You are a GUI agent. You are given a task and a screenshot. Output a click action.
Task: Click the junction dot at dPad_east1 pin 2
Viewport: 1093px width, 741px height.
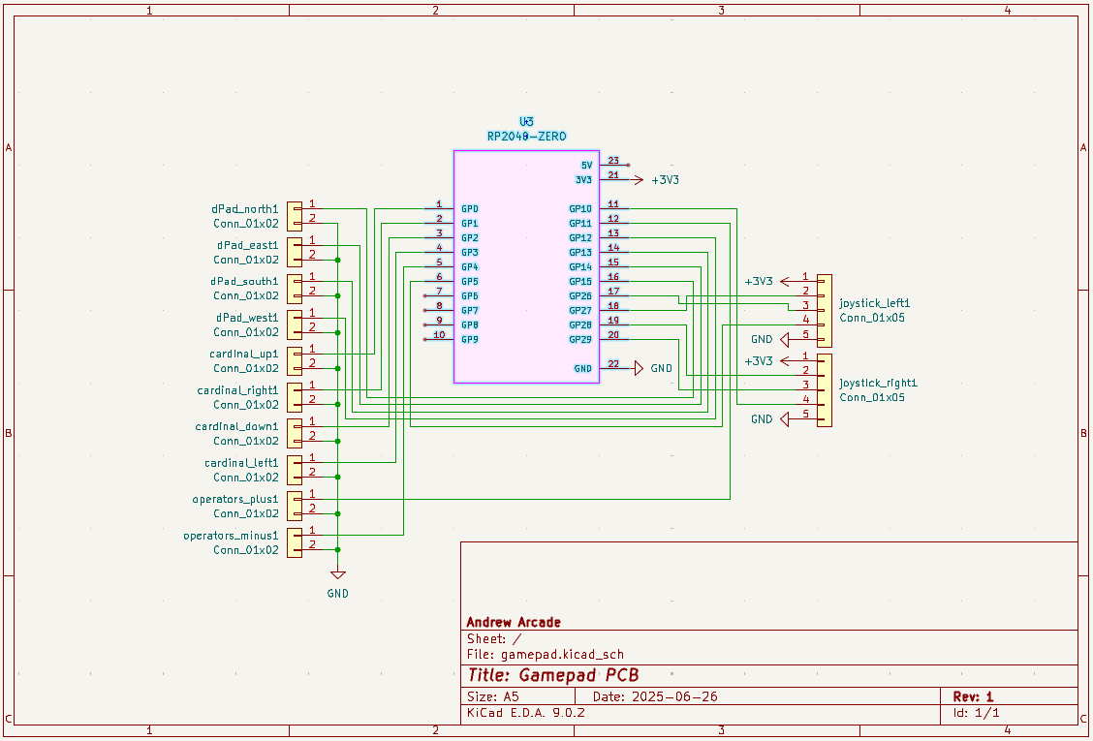337,260
